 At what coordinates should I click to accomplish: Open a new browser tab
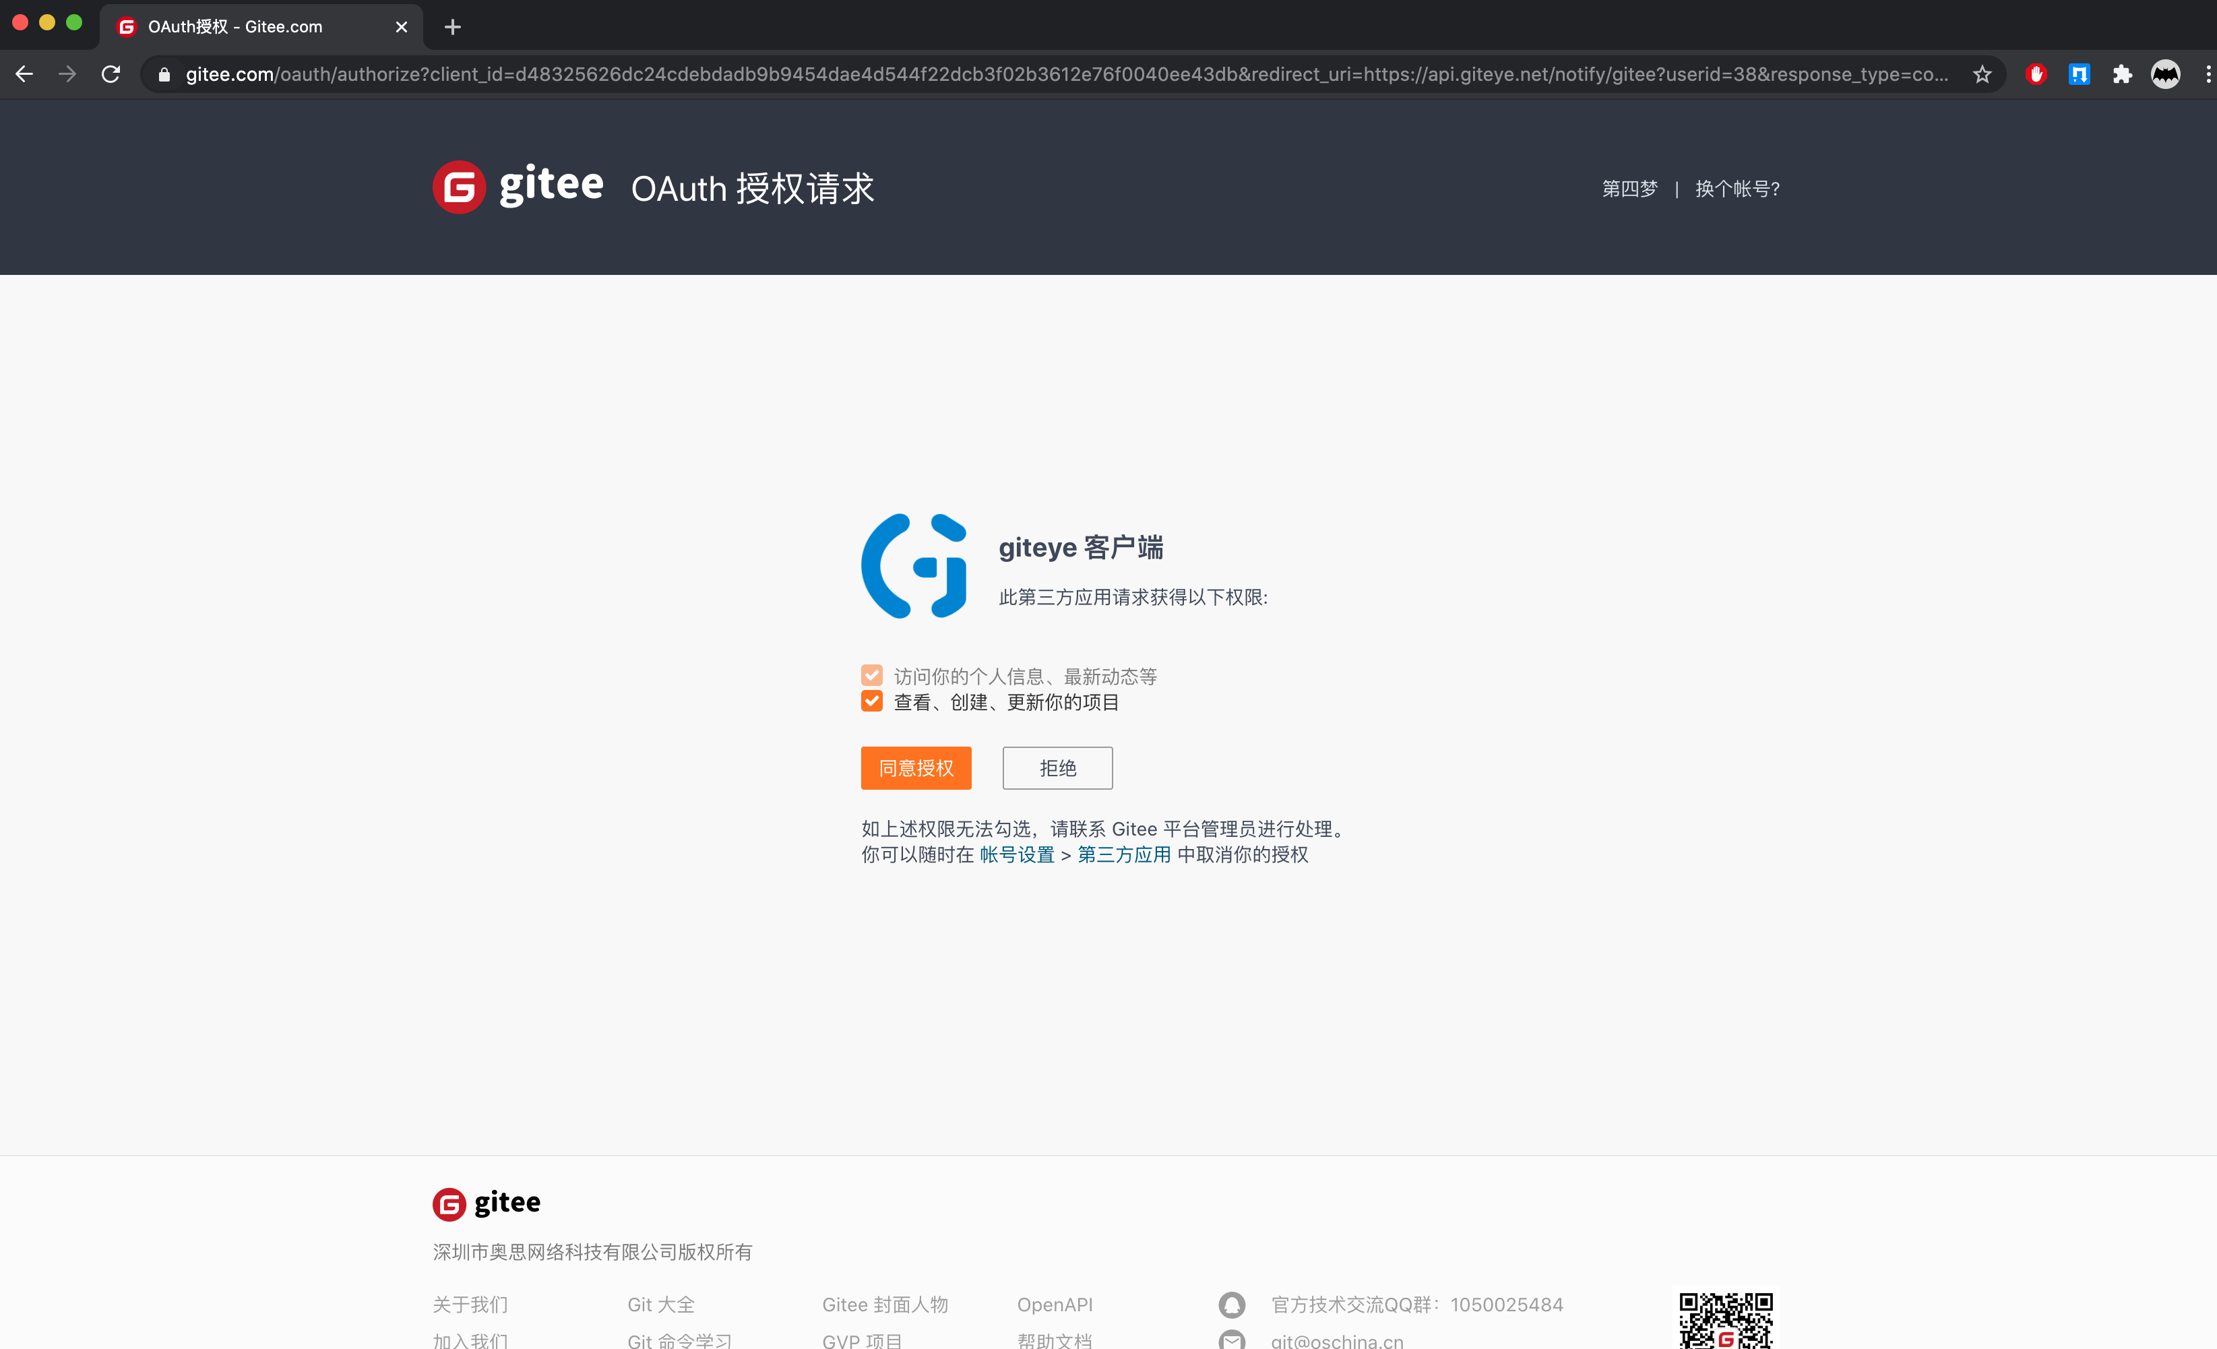tap(453, 27)
